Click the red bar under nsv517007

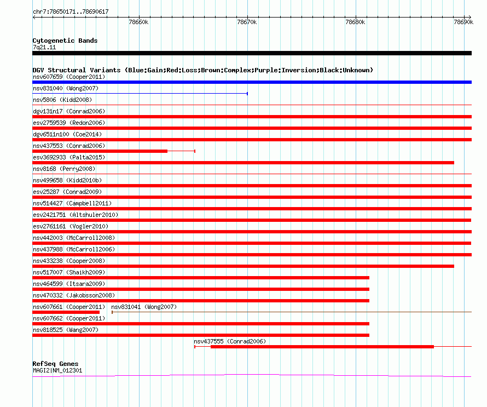[x=201, y=278]
